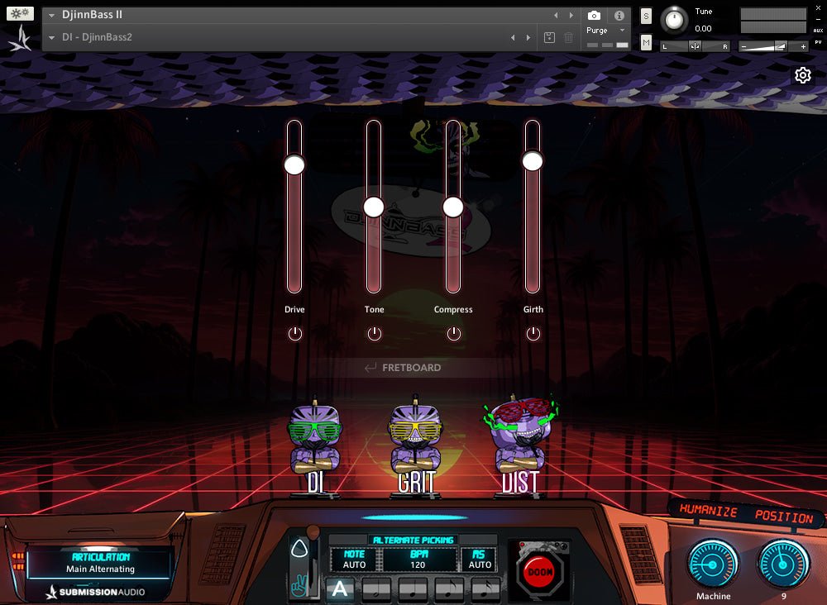The width and height of the screenshot is (827, 605).
Task: Open the instrument info icon
Action: [619, 16]
